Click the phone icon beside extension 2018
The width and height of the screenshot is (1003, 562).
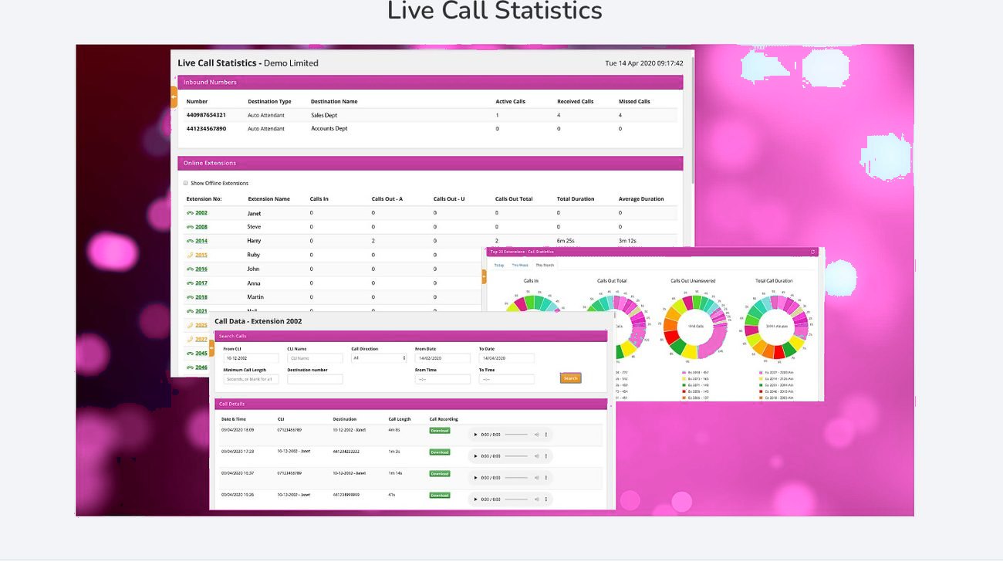click(x=190, y=297)
